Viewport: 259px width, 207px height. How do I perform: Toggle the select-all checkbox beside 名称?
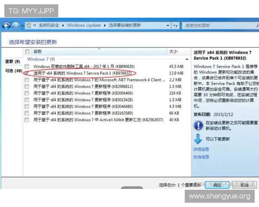pyautogui.click(x=27, y=51)
